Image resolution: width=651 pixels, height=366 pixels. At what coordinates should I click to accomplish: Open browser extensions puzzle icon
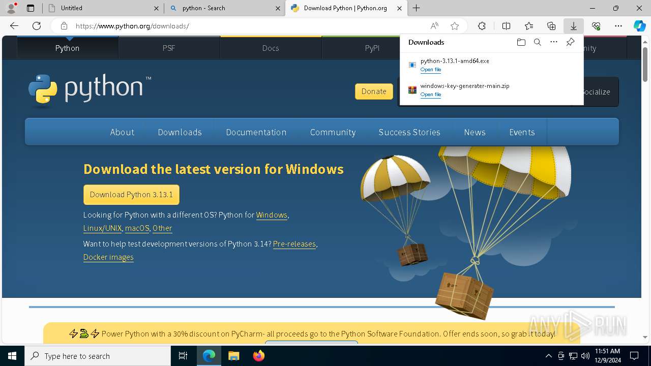tap(482, 26)
